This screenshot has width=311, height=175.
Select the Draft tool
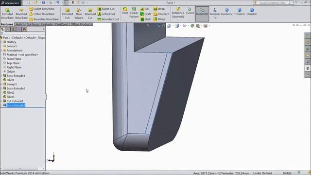pos(145,14)
